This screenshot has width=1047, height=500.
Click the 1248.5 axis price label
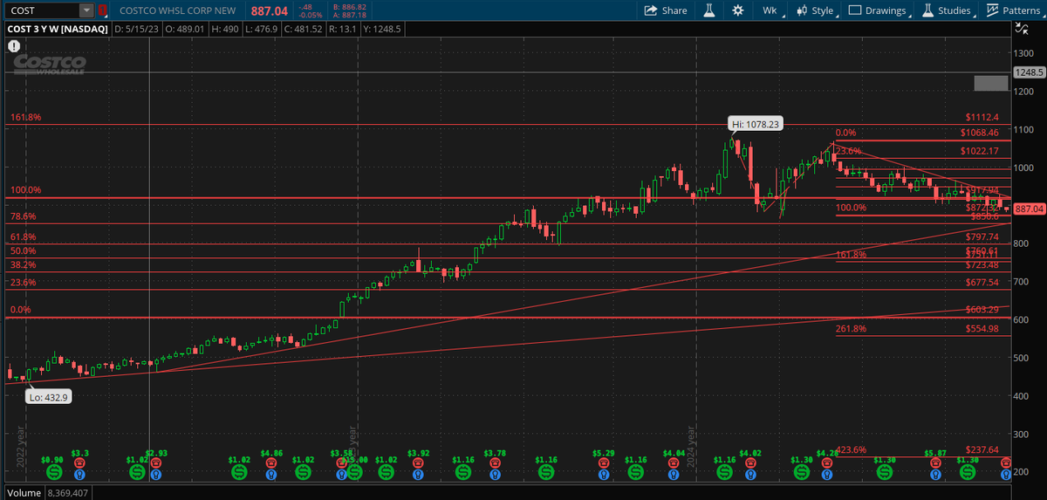tap(1030, 72)
